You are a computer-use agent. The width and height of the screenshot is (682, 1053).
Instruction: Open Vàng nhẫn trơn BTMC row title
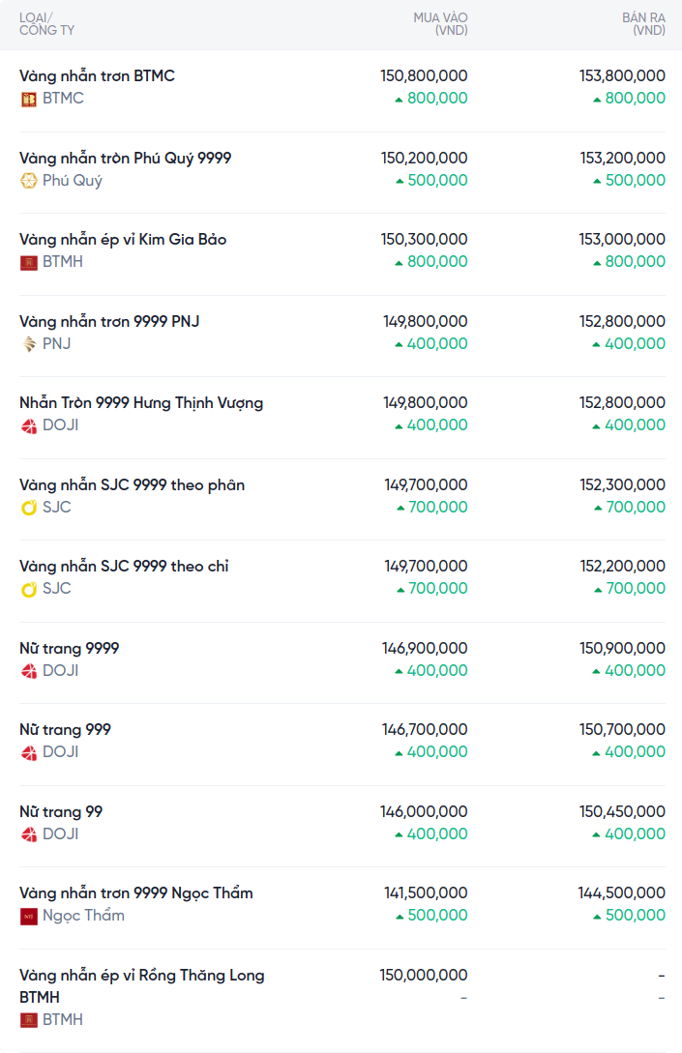97,75
